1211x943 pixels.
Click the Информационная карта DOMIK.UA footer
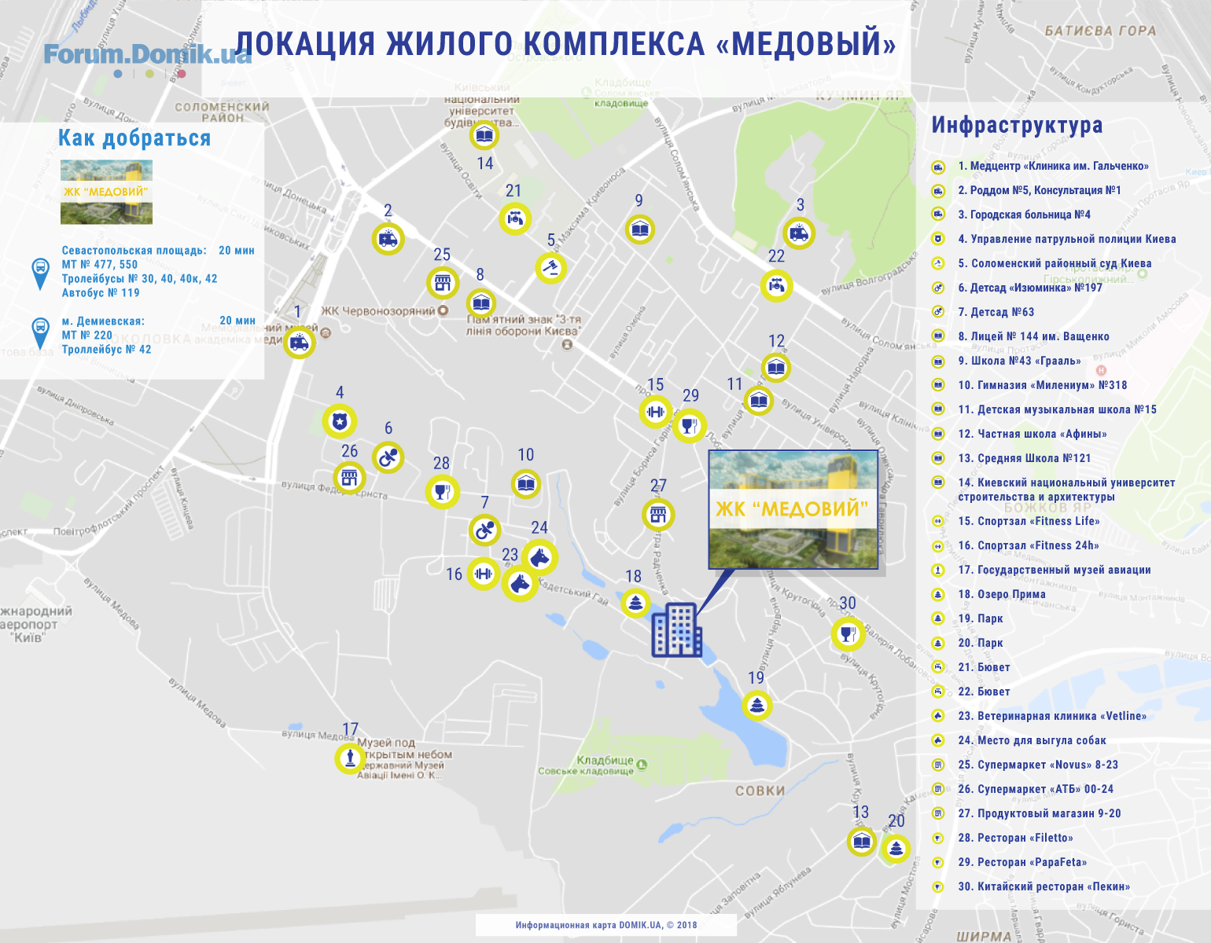click(x=606, y=925)
